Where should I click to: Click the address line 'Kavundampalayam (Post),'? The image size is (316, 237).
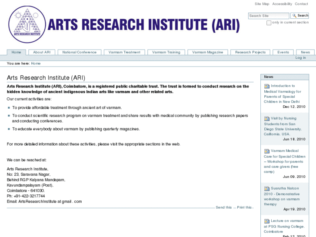[x=30, y=185]
